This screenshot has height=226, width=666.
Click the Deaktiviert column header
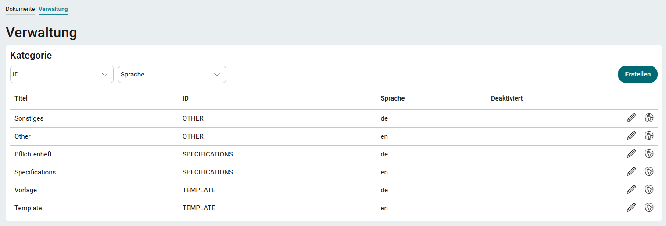[506, 98]
